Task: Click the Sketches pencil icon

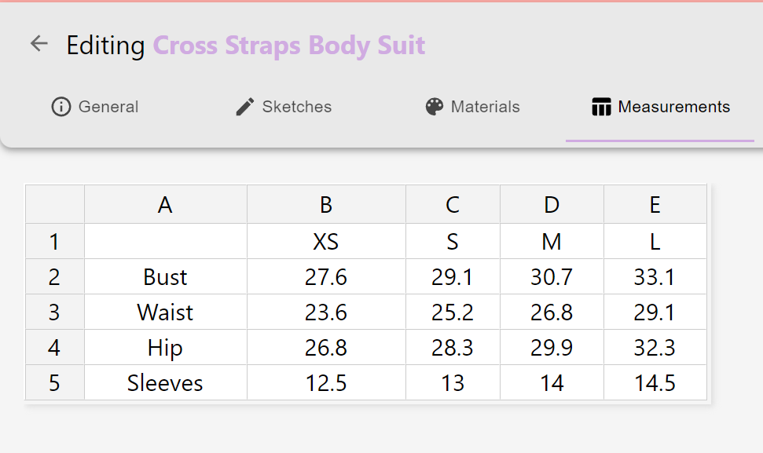Action: 245,107
